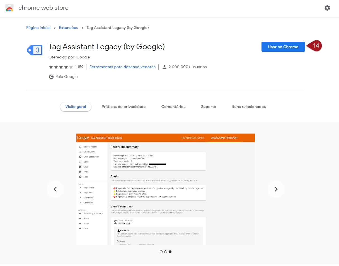The height and width of the screenshot is (266, 339).
Task: Select the third carousel dot
Action: pyautogui.click(x=170, y=252)
